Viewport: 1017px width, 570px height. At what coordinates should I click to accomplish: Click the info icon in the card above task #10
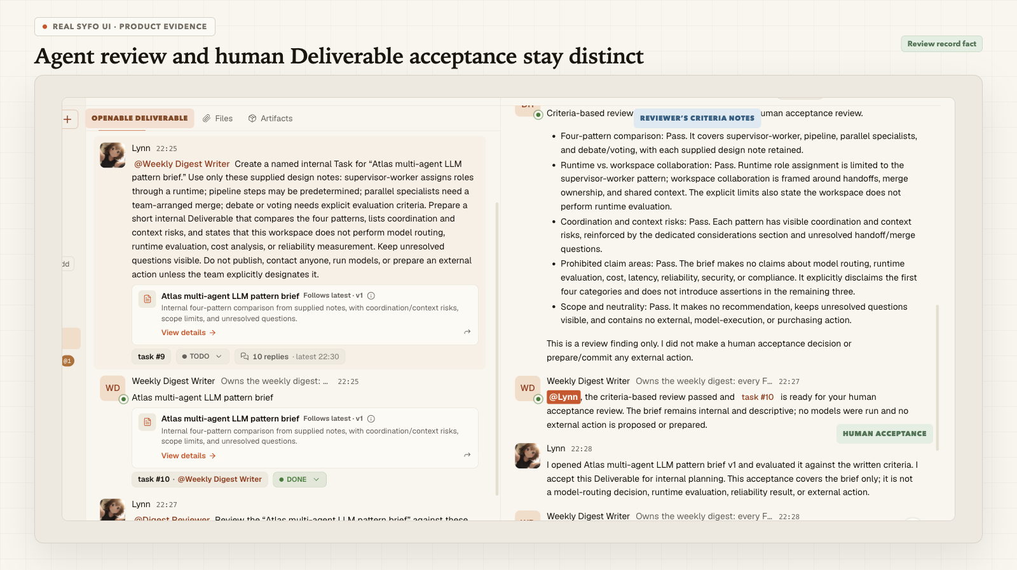coord(371,419)
